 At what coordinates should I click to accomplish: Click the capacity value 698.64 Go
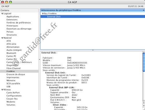(77, 90)
